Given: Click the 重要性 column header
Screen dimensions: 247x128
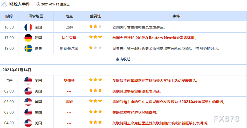Looking at the screenshot, I should 95,16.
